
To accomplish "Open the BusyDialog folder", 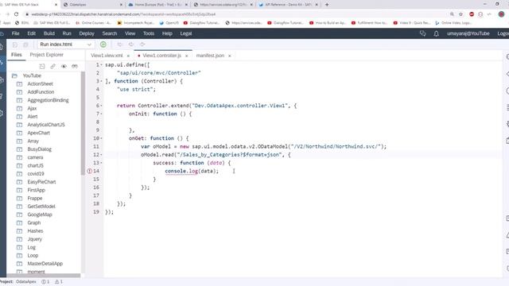I will (x=39, y=149).
